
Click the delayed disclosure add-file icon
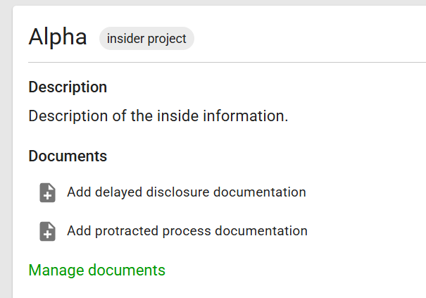pos(48,192)
